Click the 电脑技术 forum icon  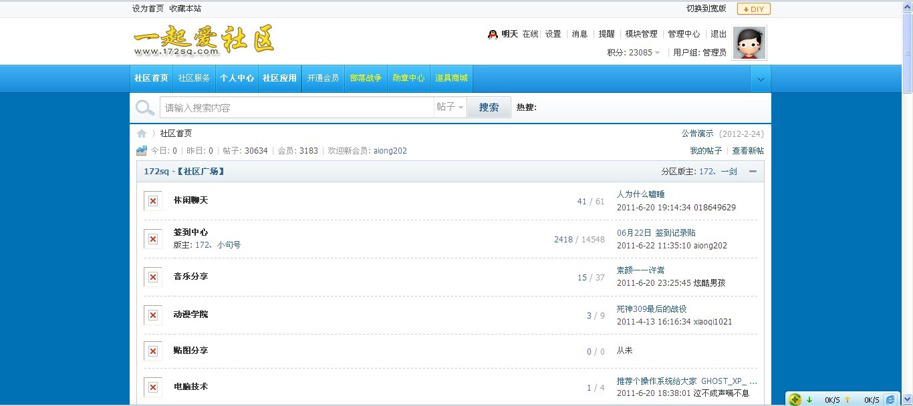(153, 387)
